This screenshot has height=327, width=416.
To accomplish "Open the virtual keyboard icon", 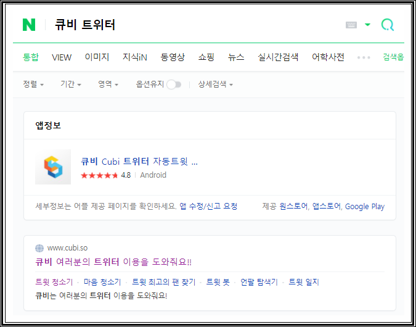I will pyautogui.click(x=351, y=25).
